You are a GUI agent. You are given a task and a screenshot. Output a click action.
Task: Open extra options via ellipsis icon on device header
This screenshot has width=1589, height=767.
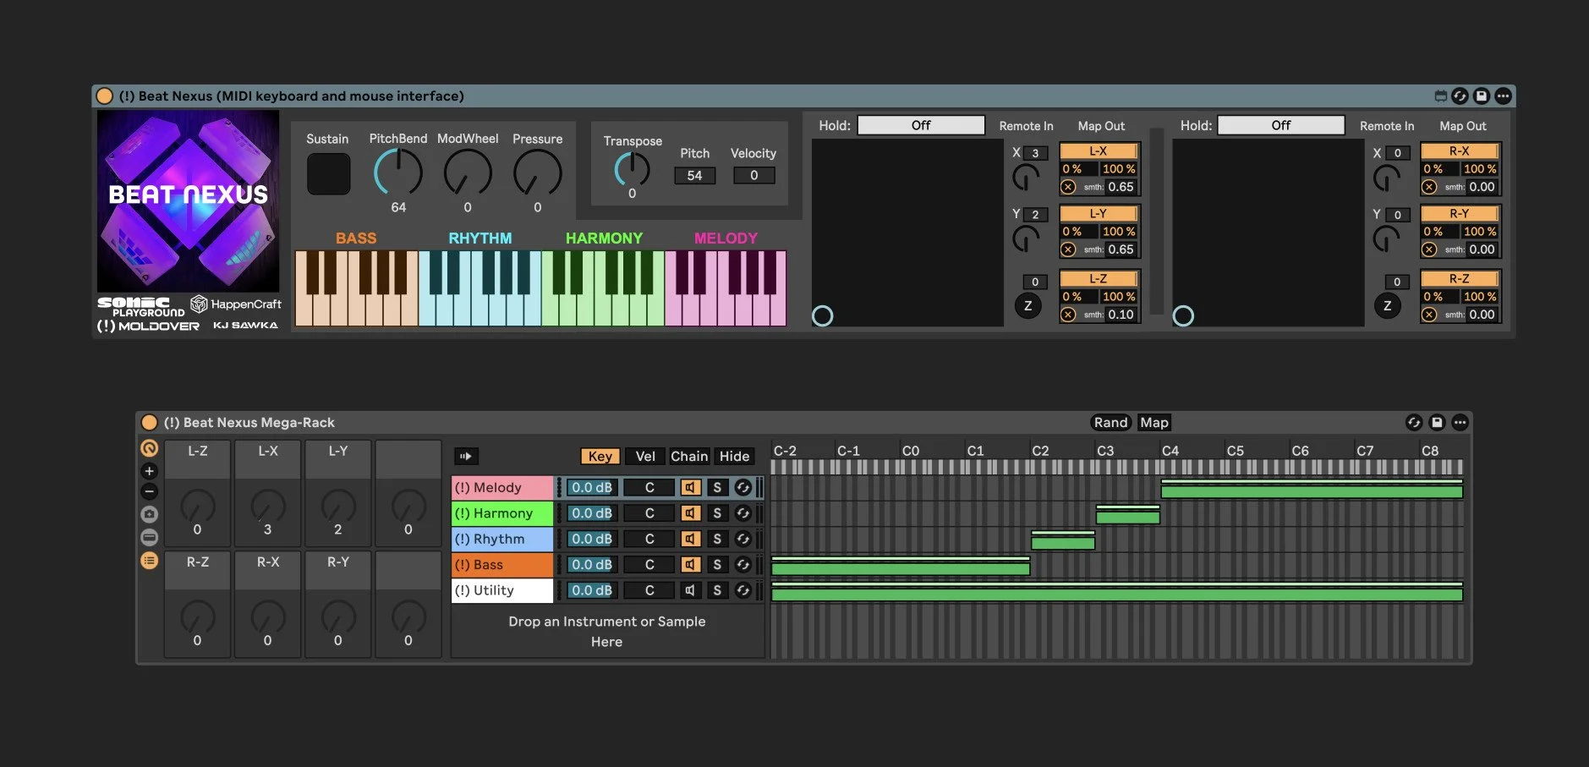1504,96
